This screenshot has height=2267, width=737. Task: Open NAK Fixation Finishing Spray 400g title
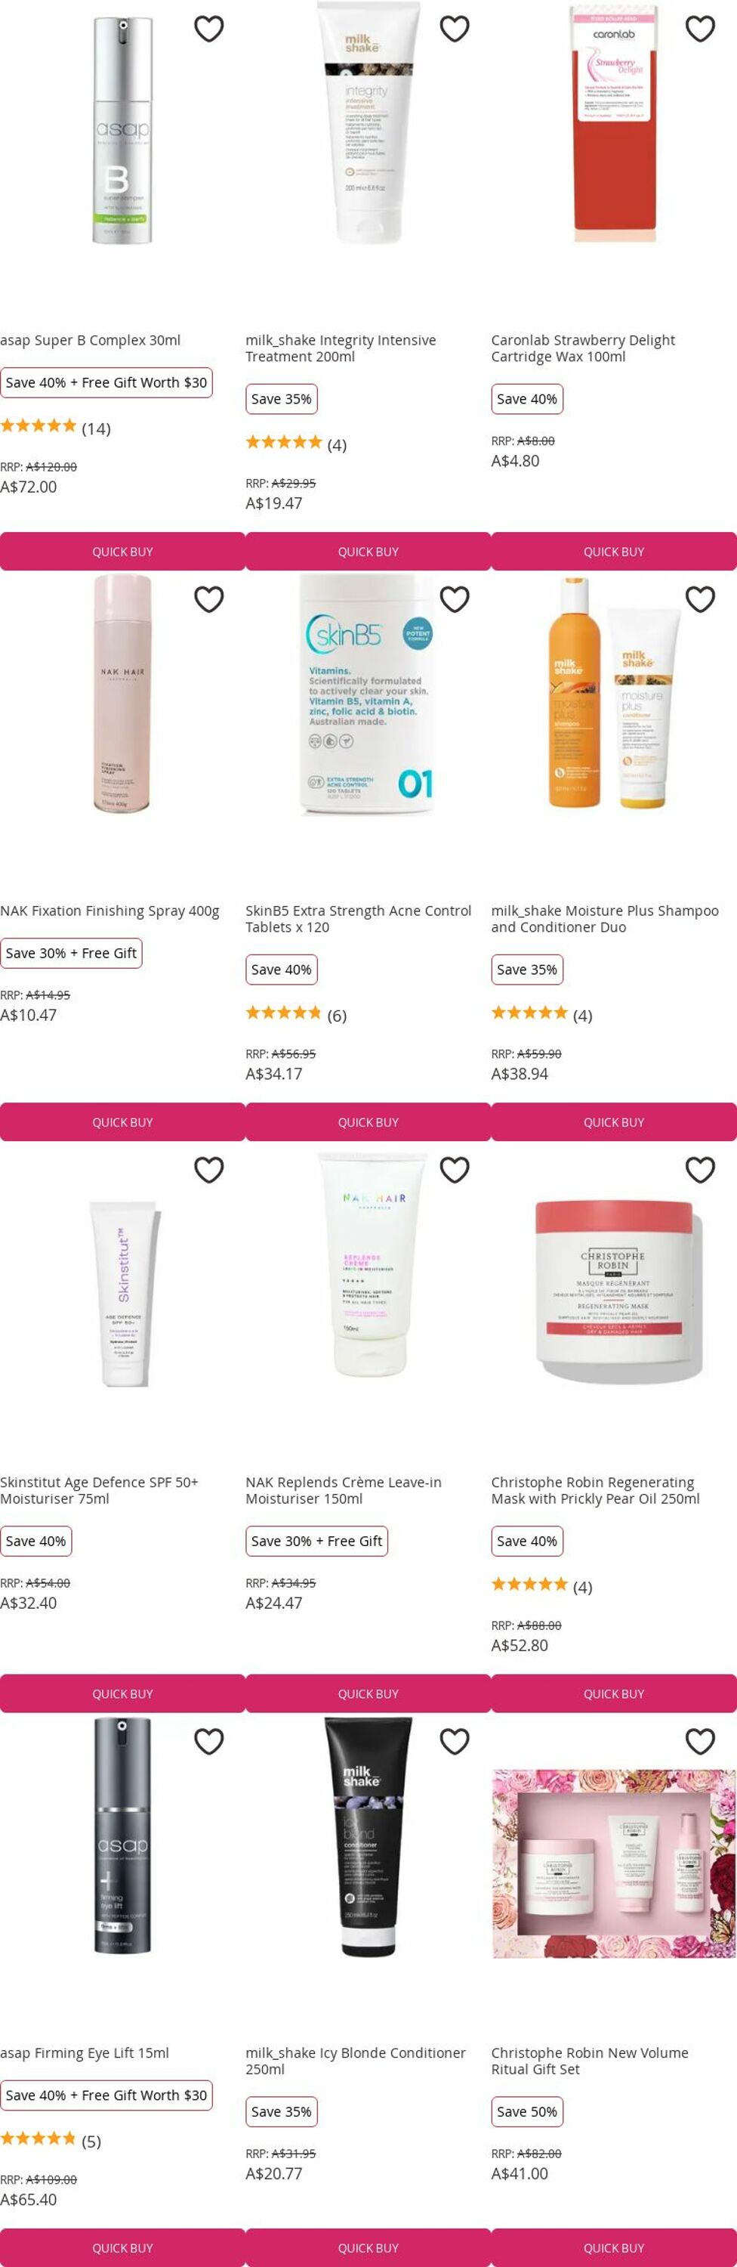point(110,911)
